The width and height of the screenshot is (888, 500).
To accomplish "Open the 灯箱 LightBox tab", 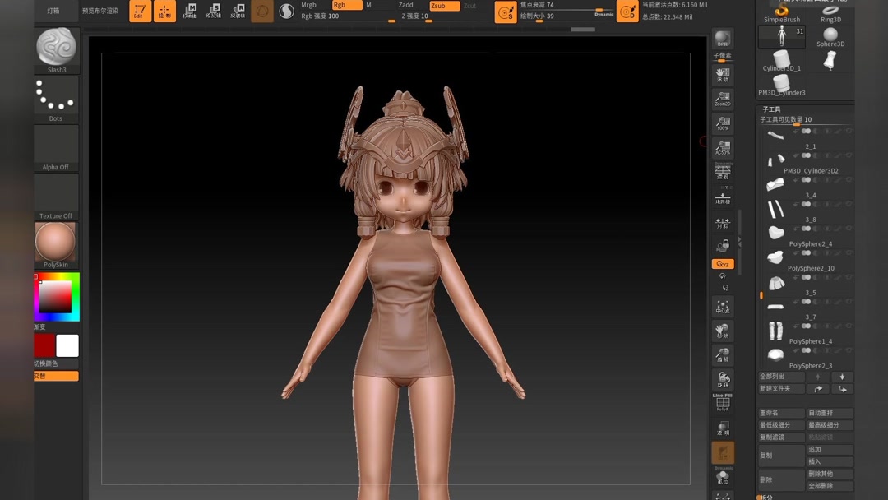I will click(x=53, y=11).
